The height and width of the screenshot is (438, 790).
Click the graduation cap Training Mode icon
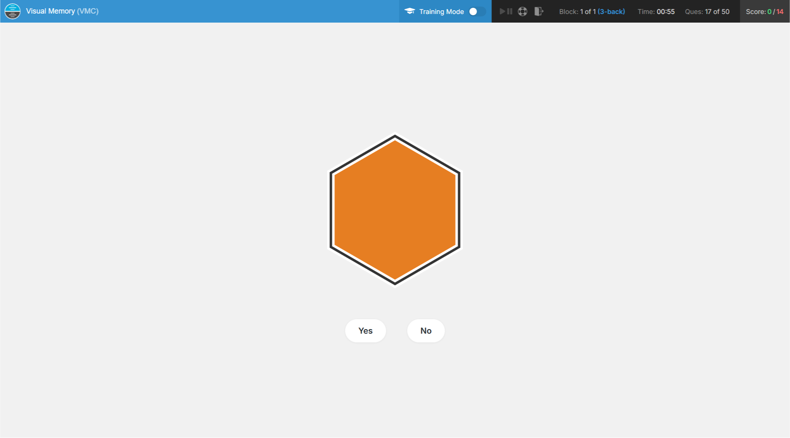409,11
